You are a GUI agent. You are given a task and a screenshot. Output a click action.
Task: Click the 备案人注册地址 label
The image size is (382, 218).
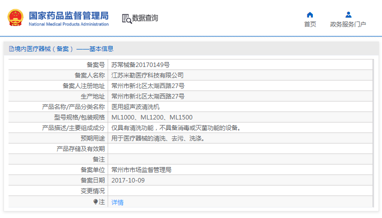[x=84, y=85]
